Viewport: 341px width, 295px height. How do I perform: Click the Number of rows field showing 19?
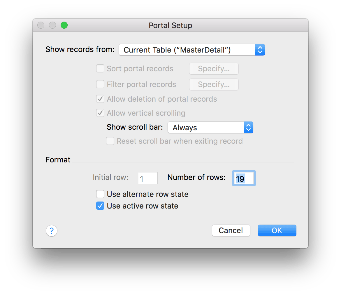244,178
